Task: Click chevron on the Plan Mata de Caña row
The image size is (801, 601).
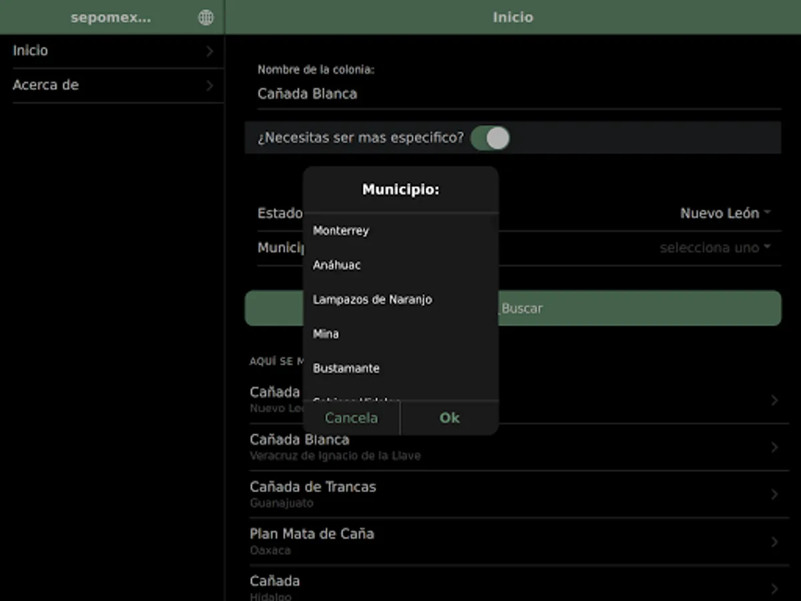Action: click(774, 542)
